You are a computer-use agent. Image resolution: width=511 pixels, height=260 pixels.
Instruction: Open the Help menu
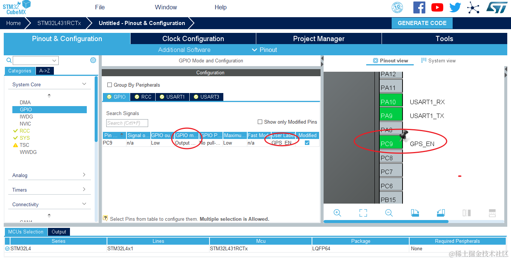coord(221,7)
